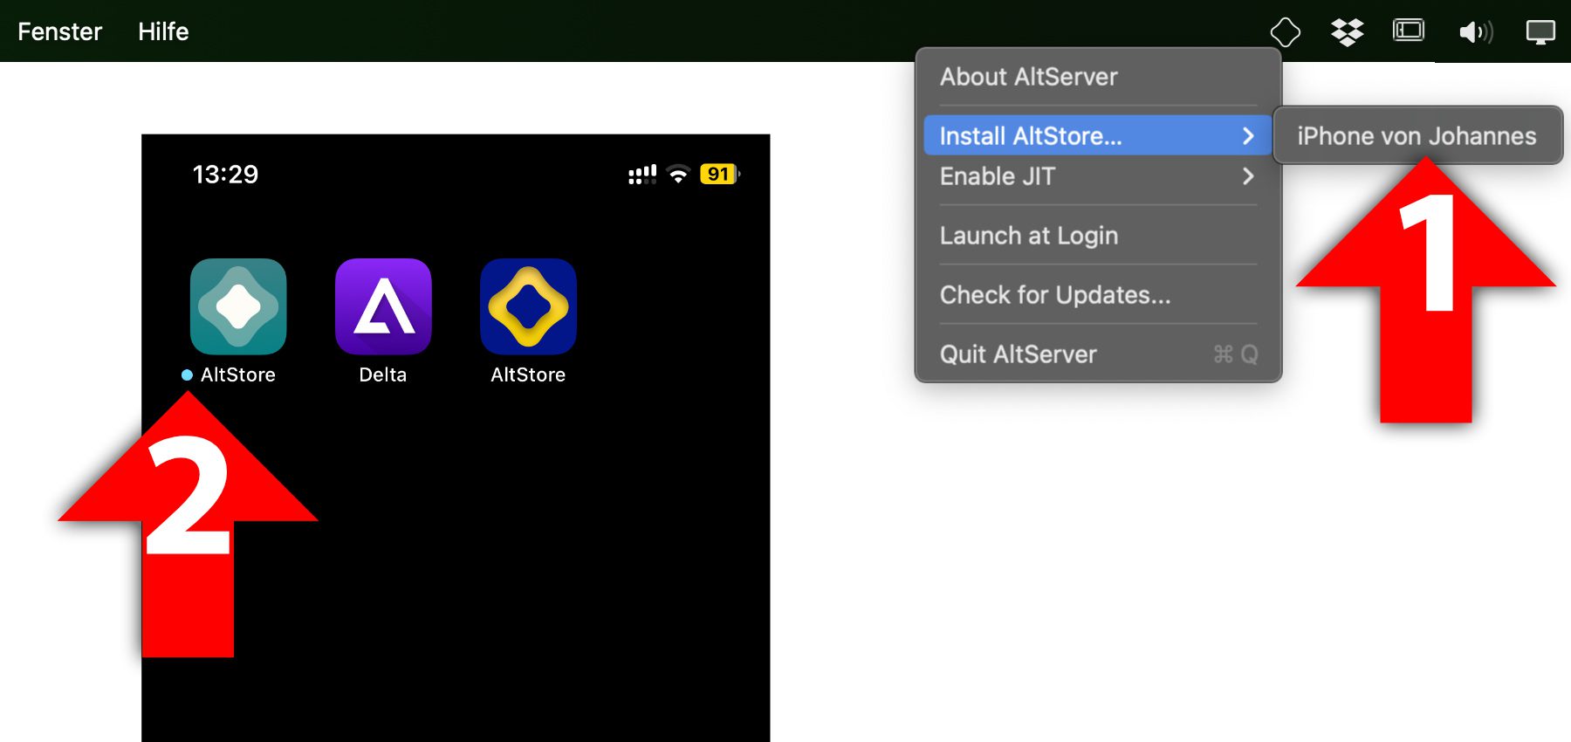Tap the teal AltStore app icon
The height and width of the screenshot is (742, 1571).
(x=238, y=306)
